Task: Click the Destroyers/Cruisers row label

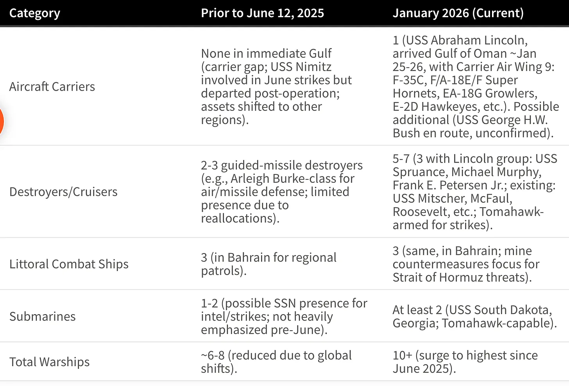Action: [x=63, y=192]
